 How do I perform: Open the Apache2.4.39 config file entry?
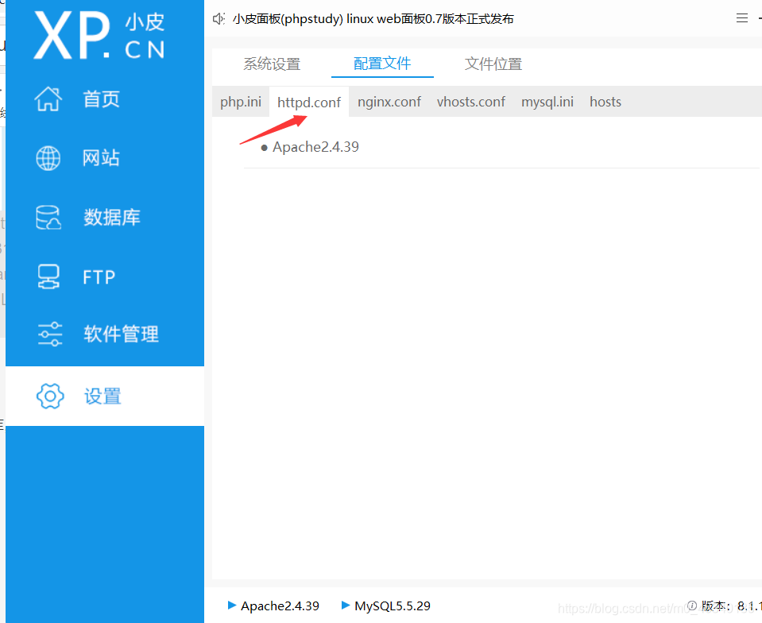[315, 147]
